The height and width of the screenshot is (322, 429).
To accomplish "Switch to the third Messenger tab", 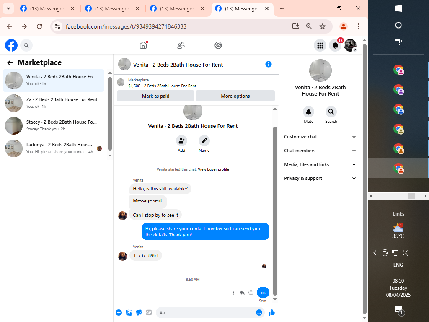I will coord(176,8).
